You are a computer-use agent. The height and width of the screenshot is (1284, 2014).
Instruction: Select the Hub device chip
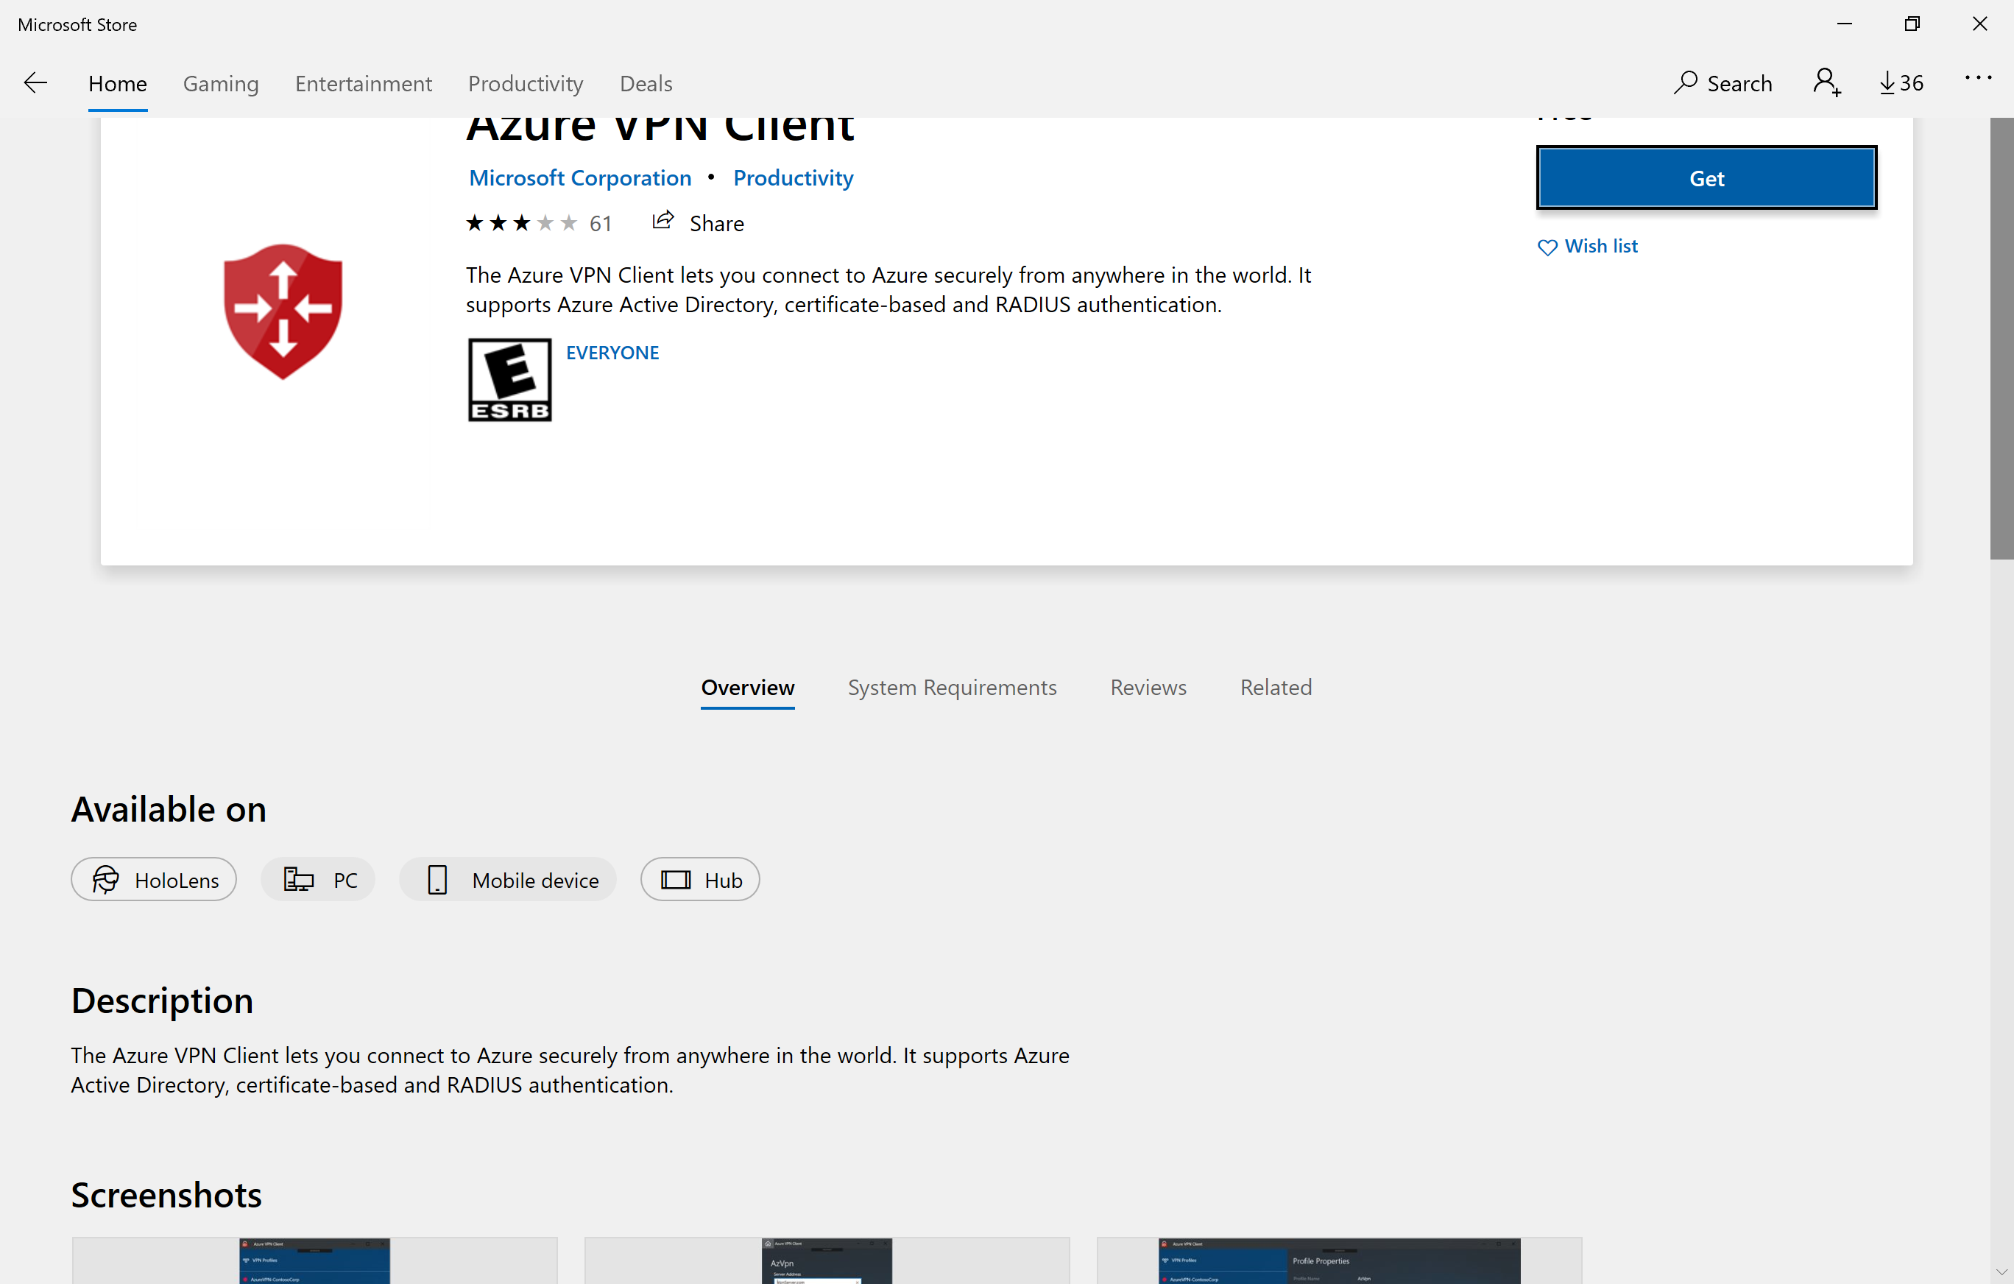tap(700, 879)
